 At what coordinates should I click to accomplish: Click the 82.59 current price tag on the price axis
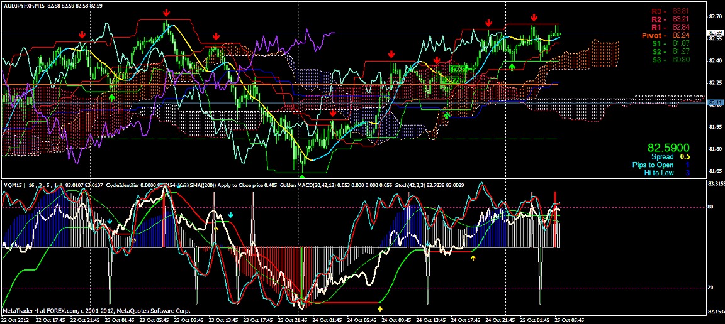(x=716, y=33)
